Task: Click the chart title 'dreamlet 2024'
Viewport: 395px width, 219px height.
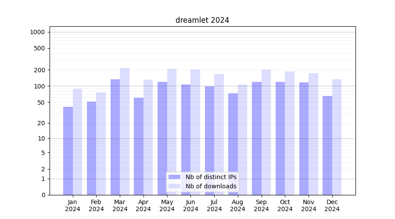Action: tap(202, 20)
